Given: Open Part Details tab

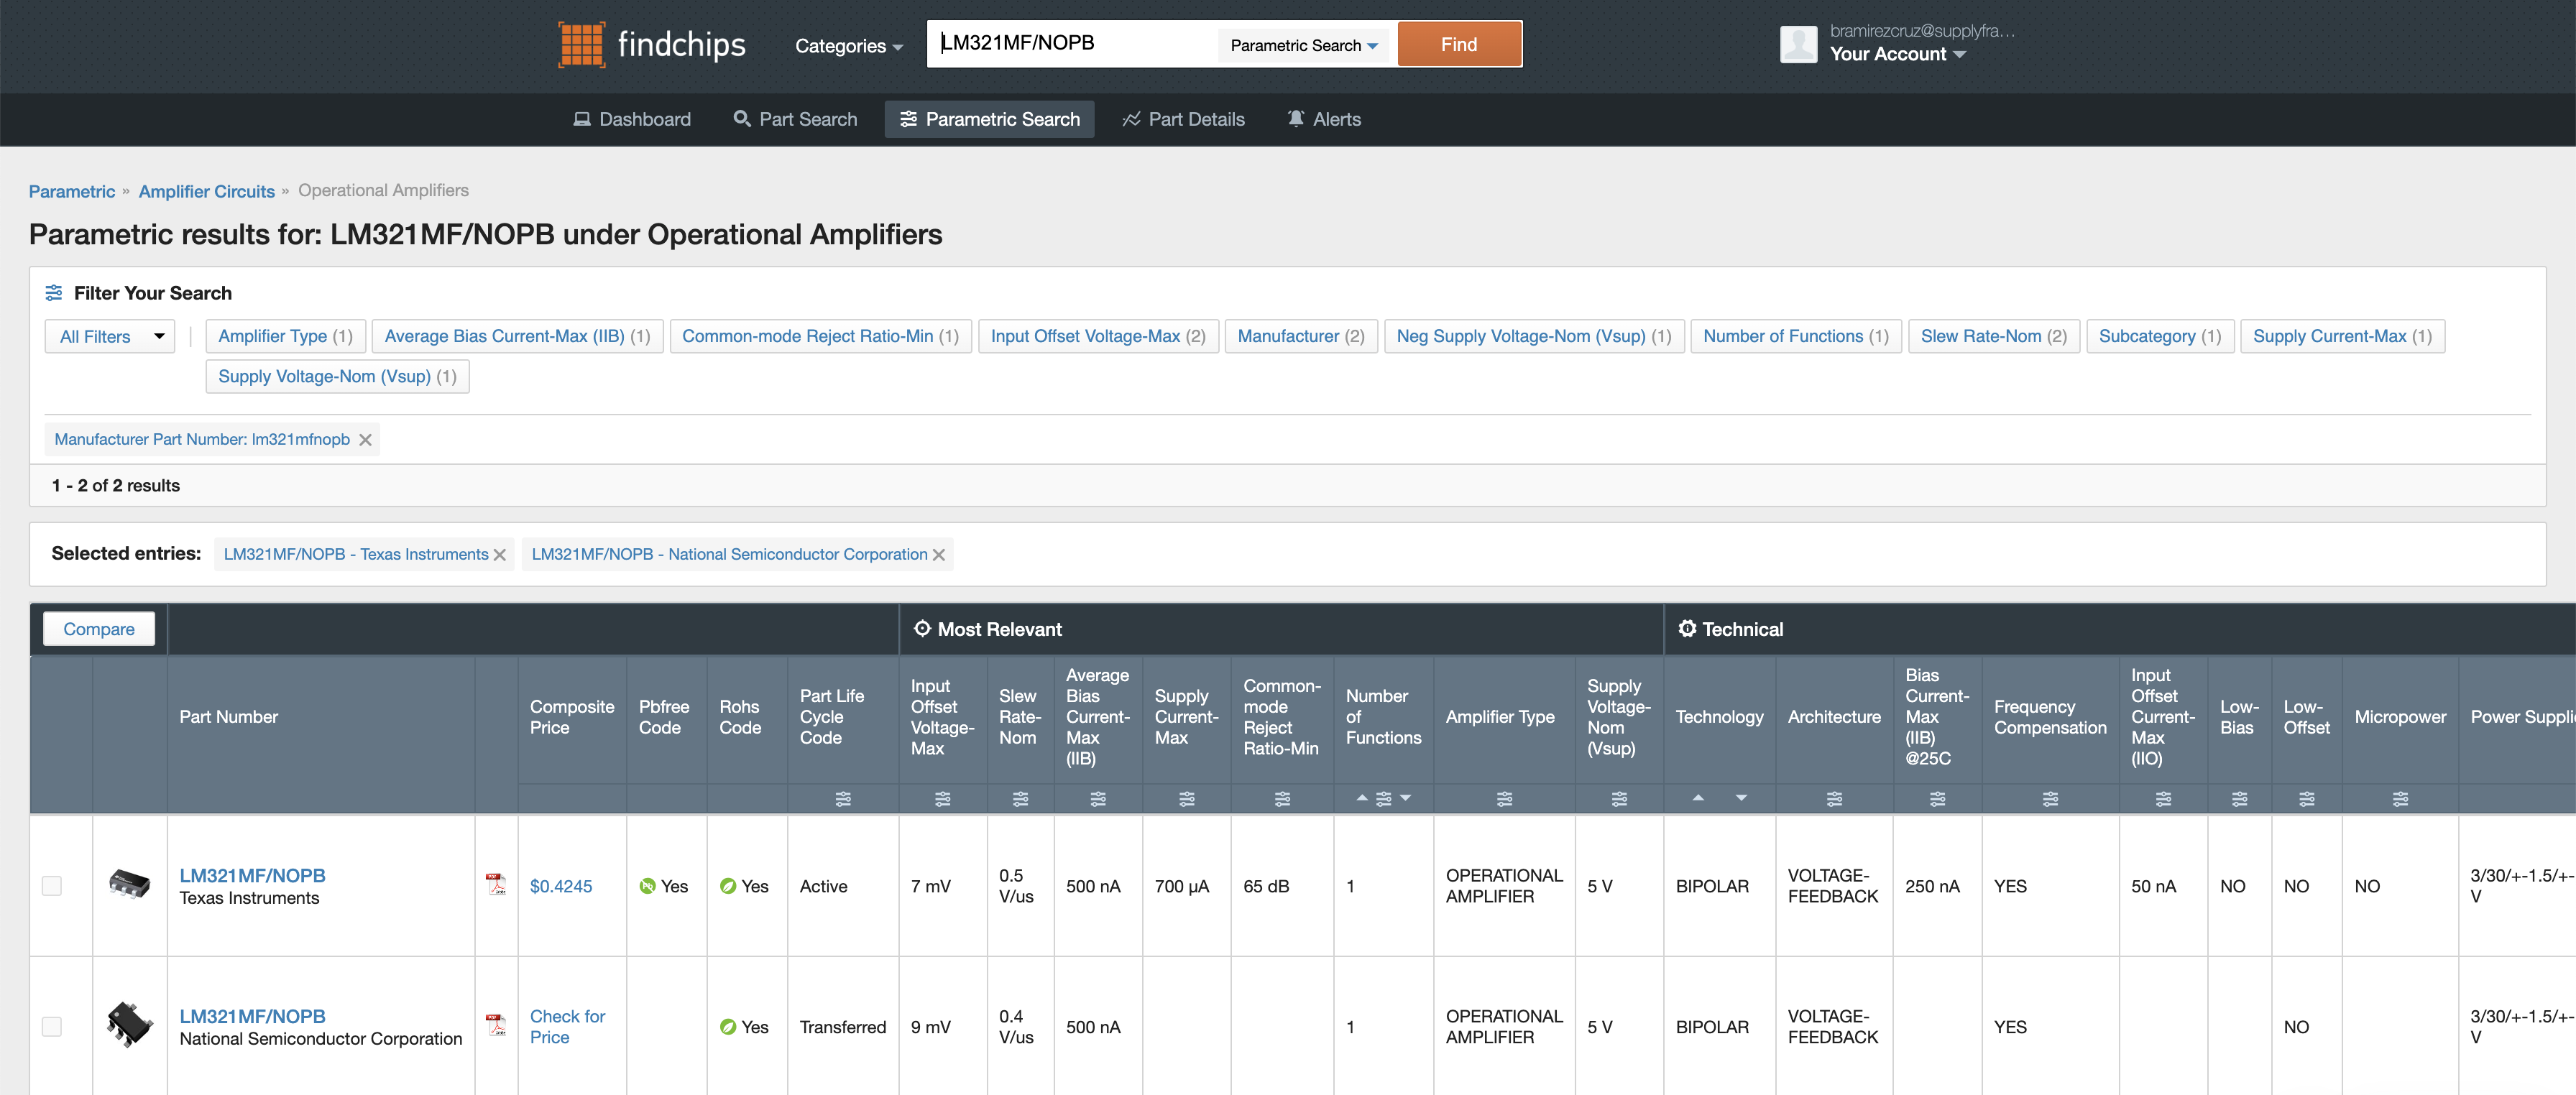Looking at the screenshot, I should tap(1183, 119).
